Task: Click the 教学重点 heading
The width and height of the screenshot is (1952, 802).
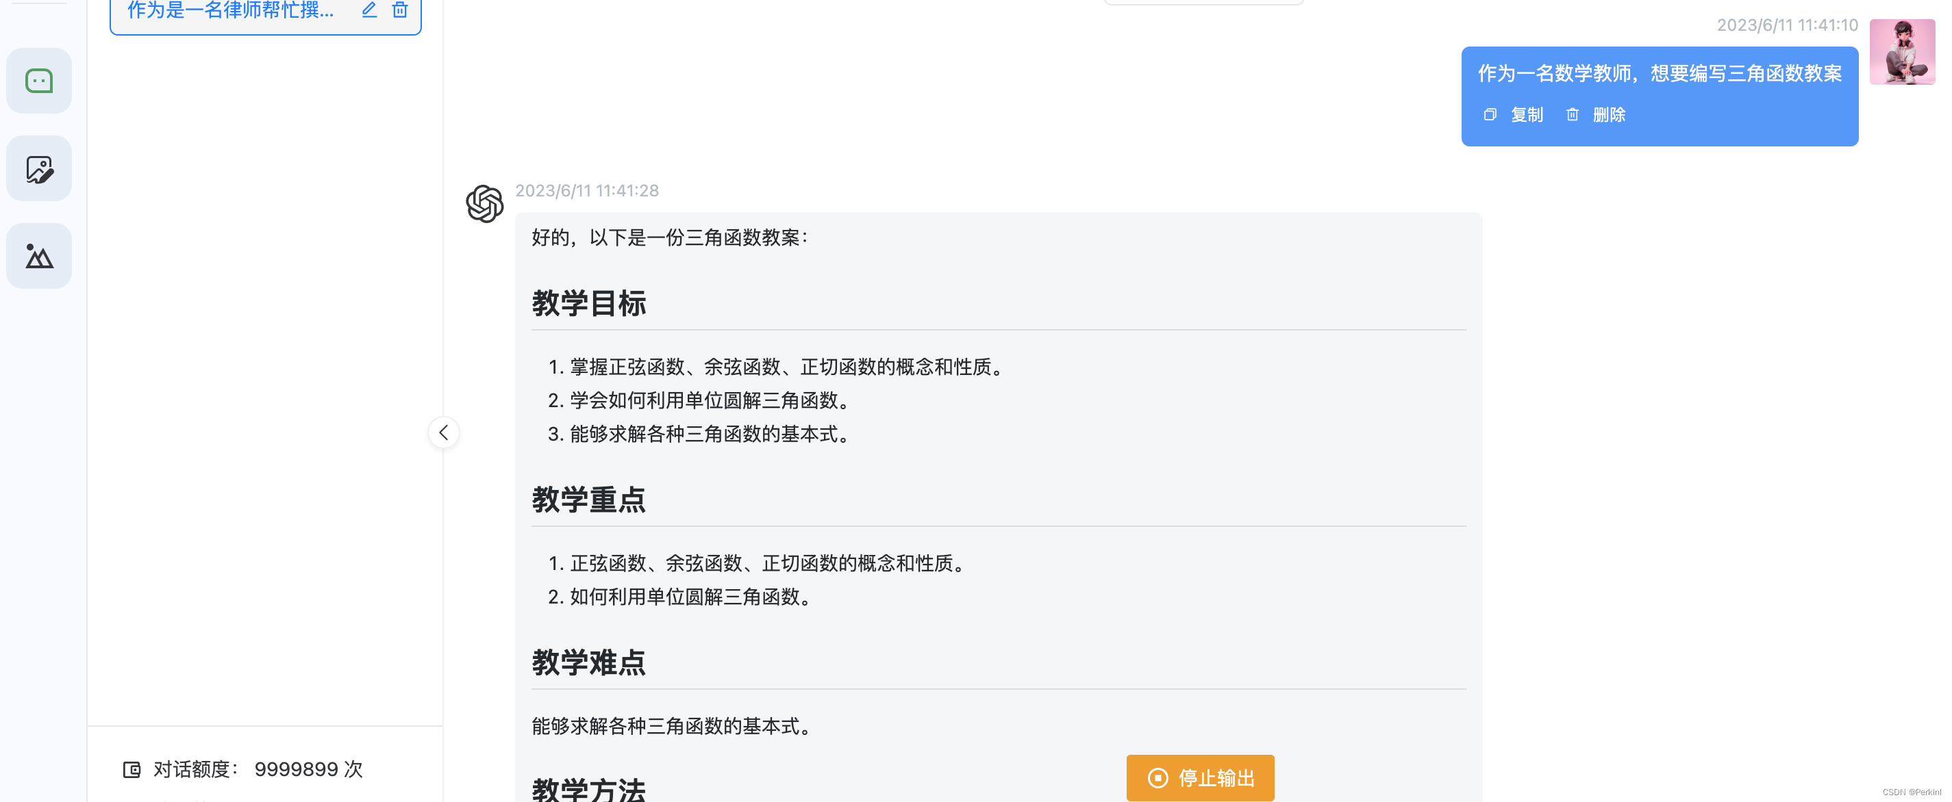Action: click(589, 500)
